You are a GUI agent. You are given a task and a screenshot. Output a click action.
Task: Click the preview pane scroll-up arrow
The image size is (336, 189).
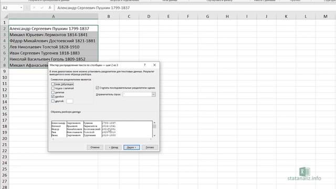pyautogui.click(x=154, y=122)
